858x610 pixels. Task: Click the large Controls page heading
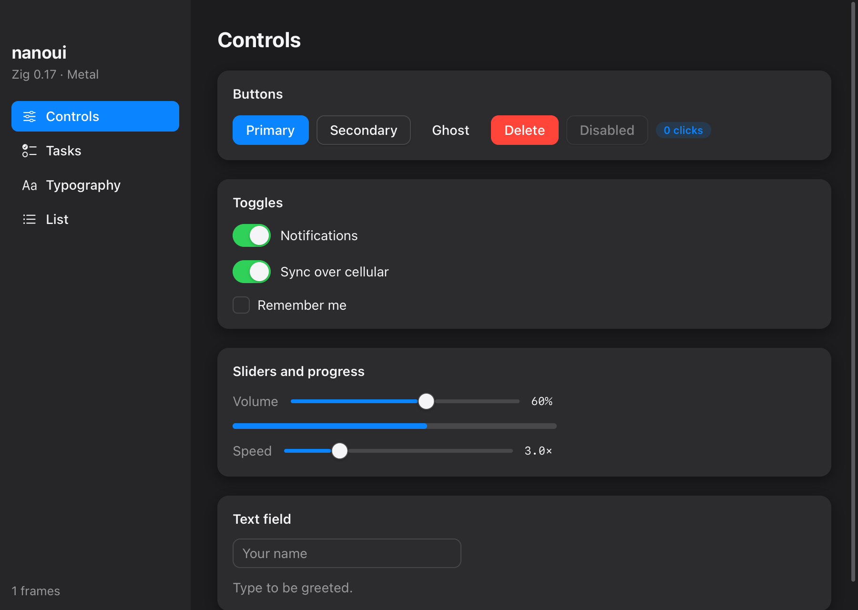[x=259, y=40]
